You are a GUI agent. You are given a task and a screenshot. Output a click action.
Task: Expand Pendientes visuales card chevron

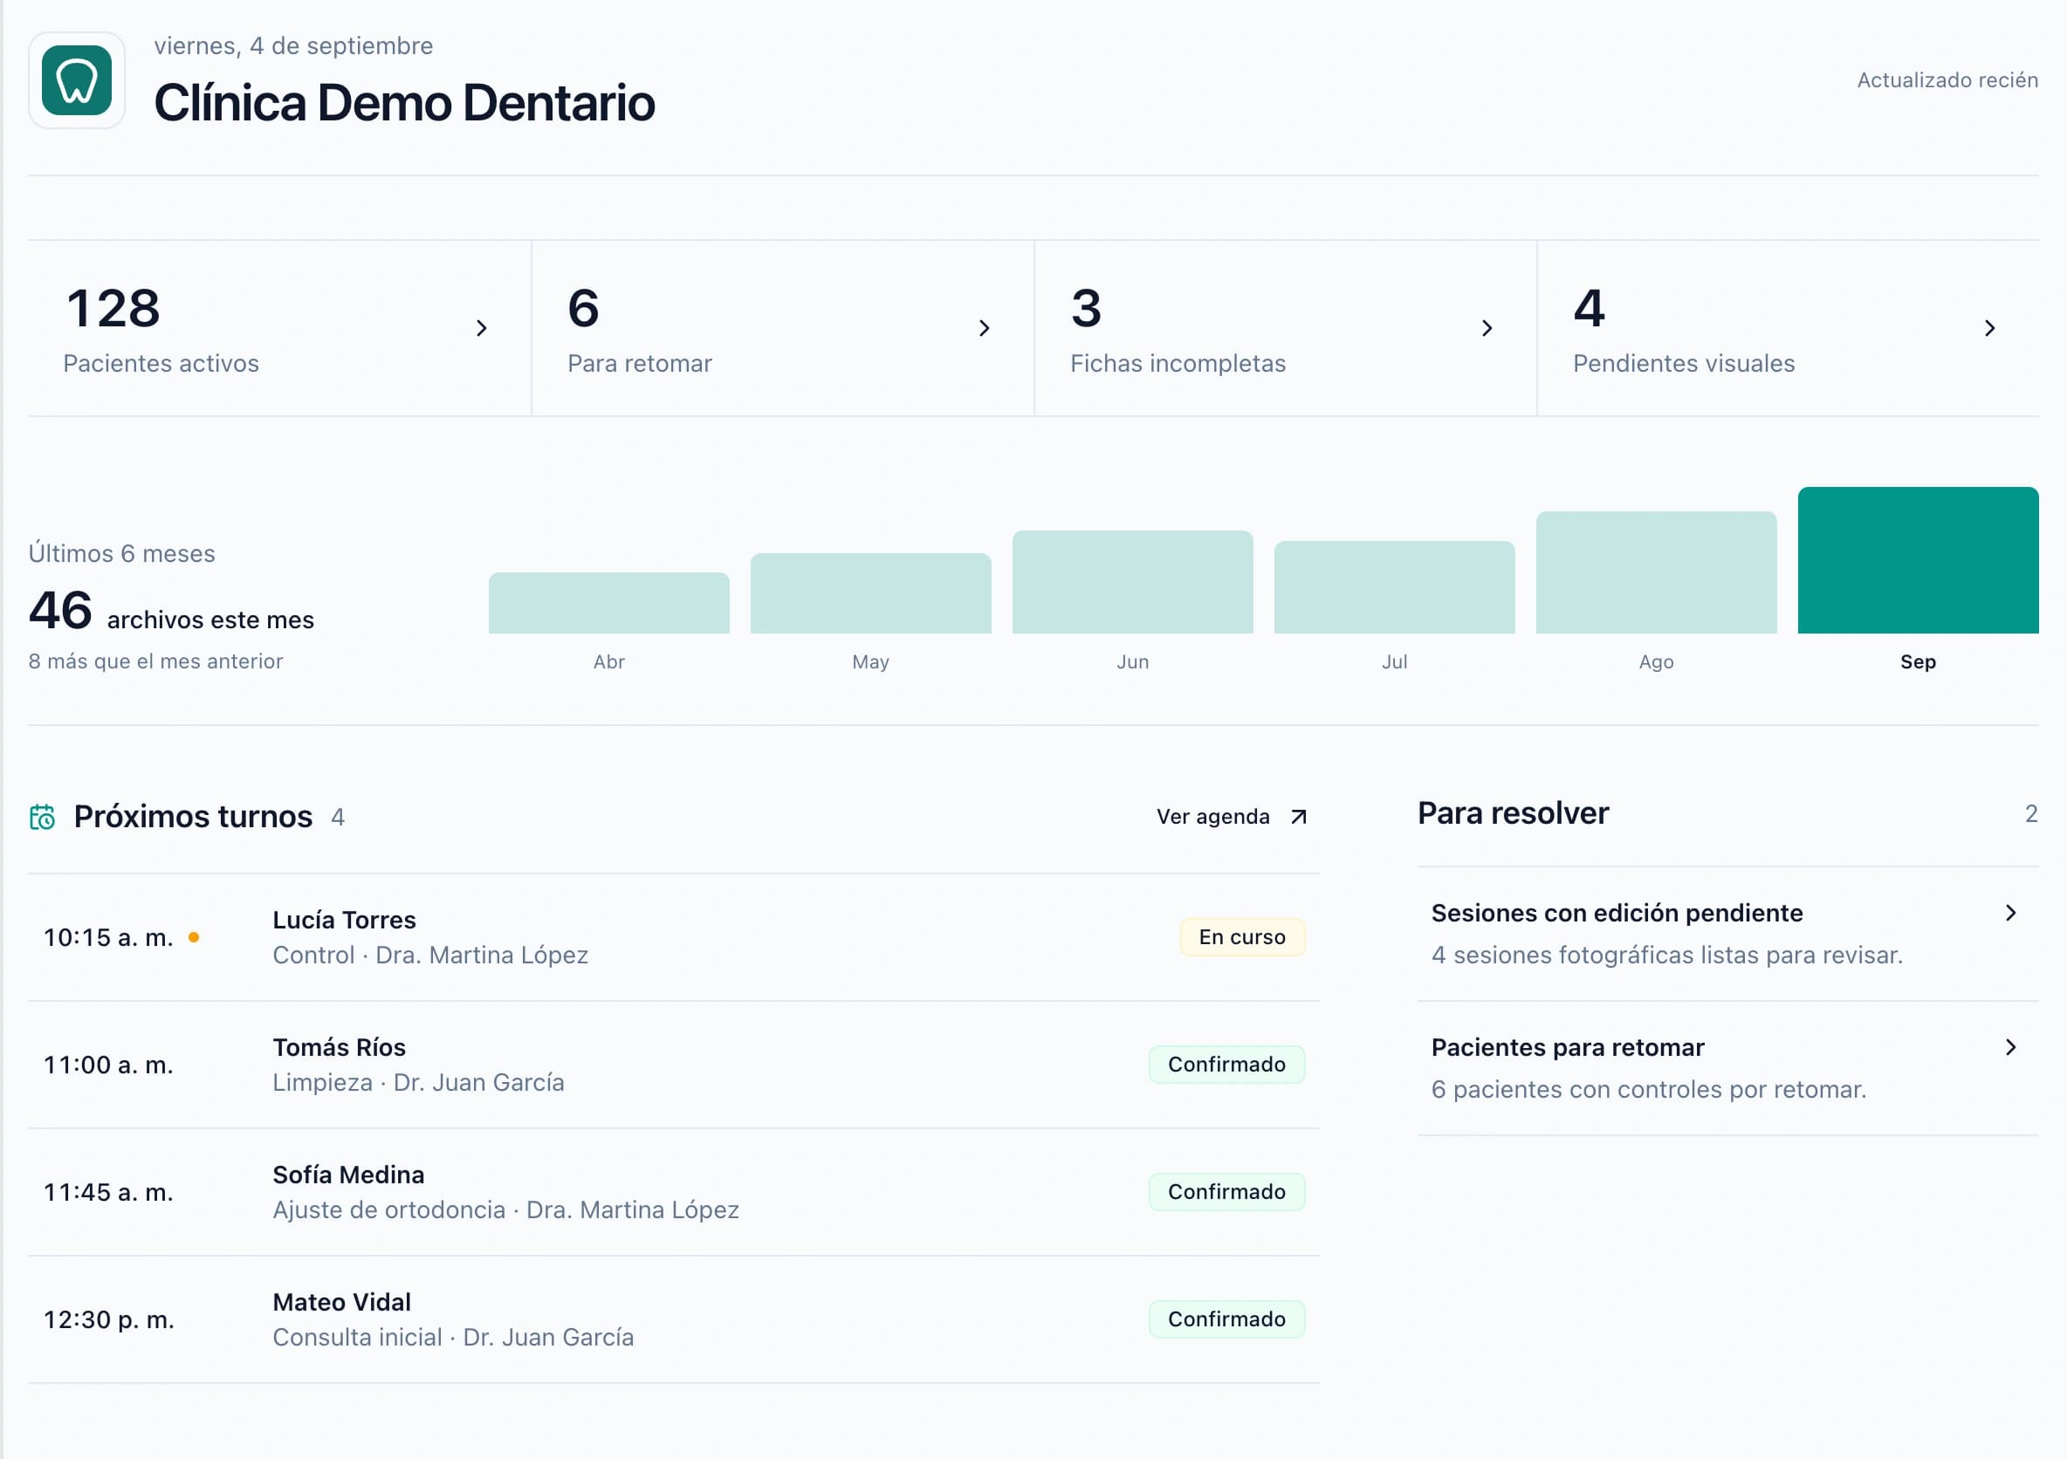(x=1989, y=327)
